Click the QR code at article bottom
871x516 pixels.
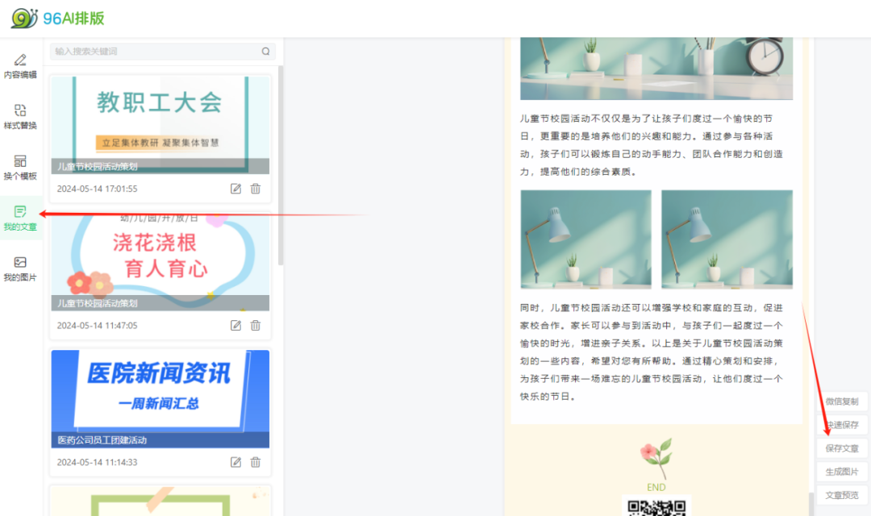coord(656,508)
